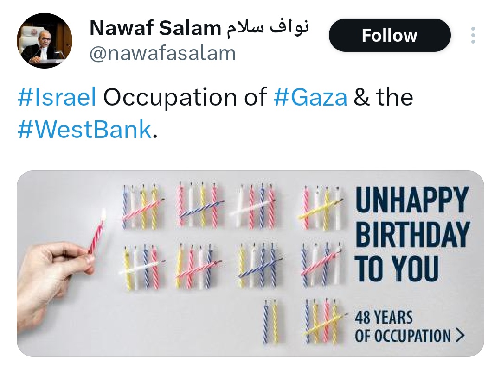
Task: Follow the #WestBank hashtag link
Action: point(84,130)
